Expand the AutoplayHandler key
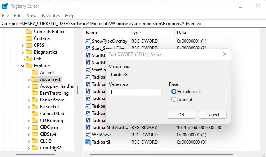Image resolution: width=266 pixels, height=157 pixels. click(28, 87)
